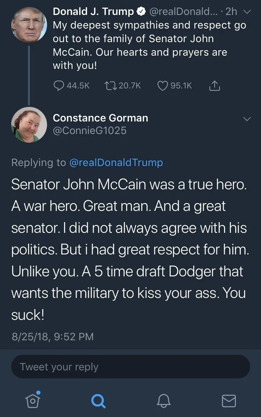Open the Constance Gorman display name
261x417 pixels.
pyautogui.click(x=100, y=118)
